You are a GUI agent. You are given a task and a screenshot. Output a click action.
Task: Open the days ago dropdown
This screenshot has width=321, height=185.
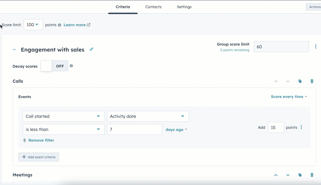pos(176,129)
